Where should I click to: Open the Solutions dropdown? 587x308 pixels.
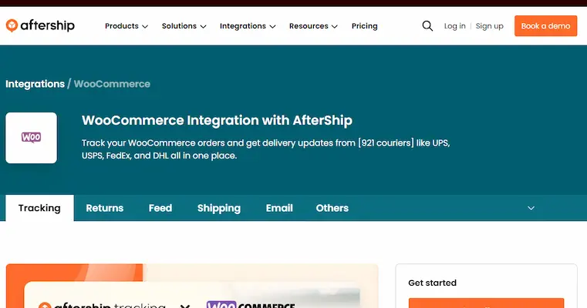tap(184, 26)
